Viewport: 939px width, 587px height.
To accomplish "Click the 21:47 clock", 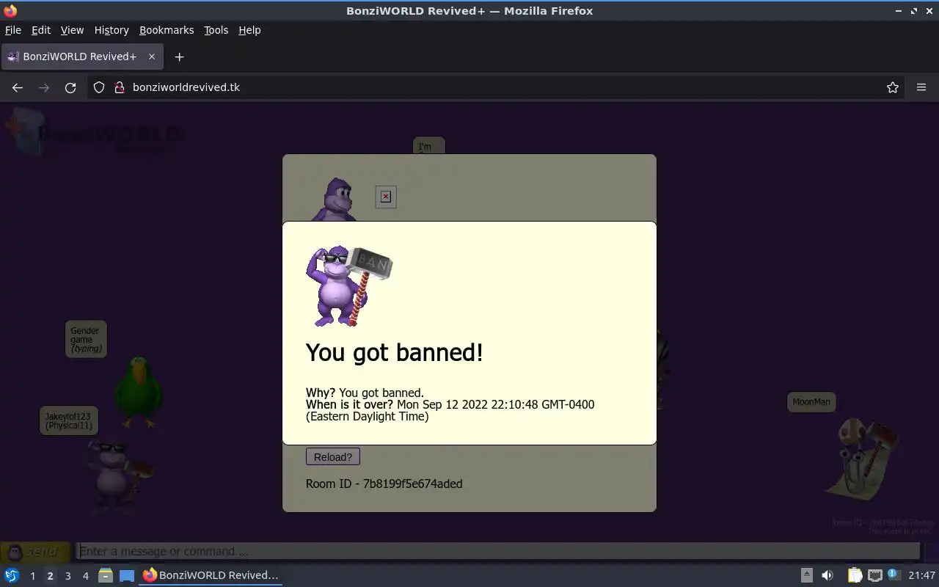I will point(921,575).
